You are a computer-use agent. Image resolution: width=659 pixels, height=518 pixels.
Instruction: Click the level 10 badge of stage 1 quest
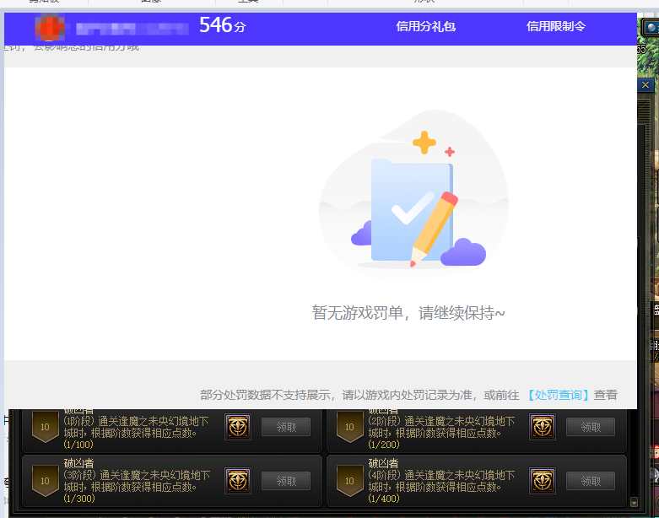tap(45, 428)
